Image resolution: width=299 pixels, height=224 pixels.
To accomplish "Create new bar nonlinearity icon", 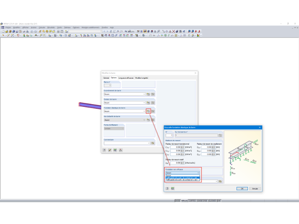I will point(148,120).
